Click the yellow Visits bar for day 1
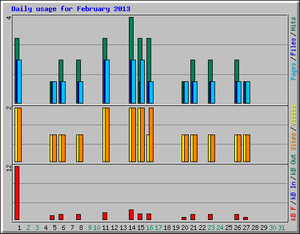This screenshot has width=300, height=234. click(16, 135)
